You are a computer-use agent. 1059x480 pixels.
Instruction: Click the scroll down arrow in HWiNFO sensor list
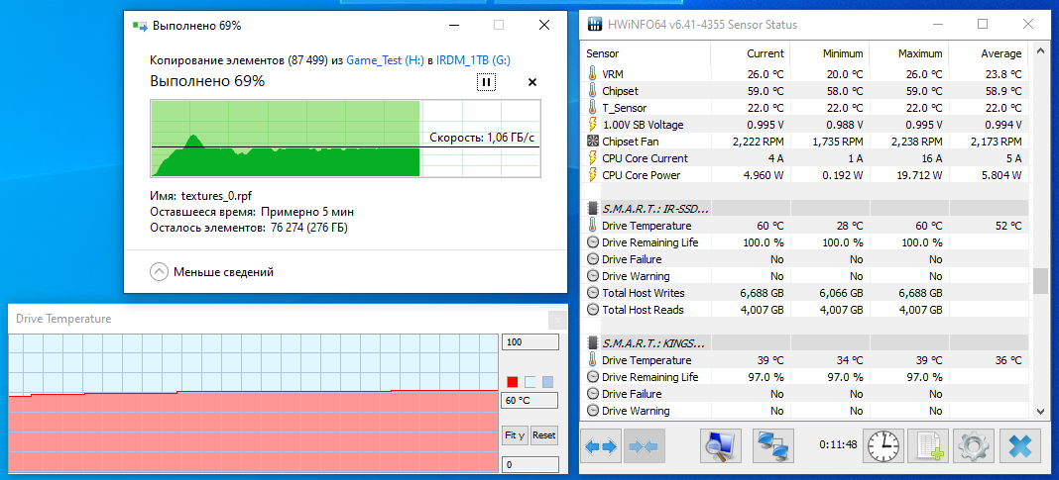tap(1040, 410)
